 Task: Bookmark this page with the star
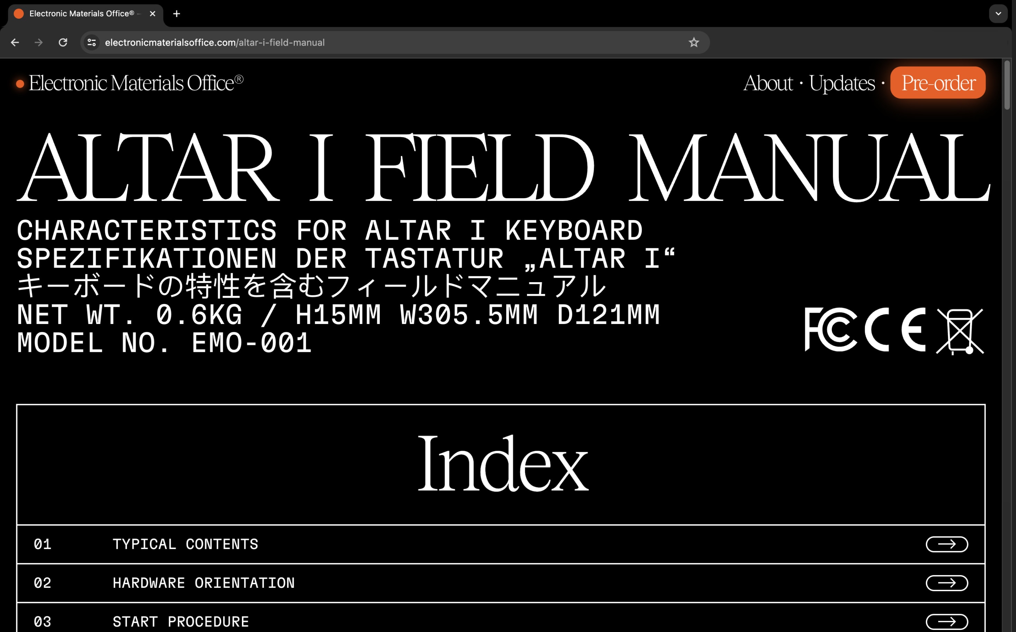pyautogui.click(x=694, y=42)
